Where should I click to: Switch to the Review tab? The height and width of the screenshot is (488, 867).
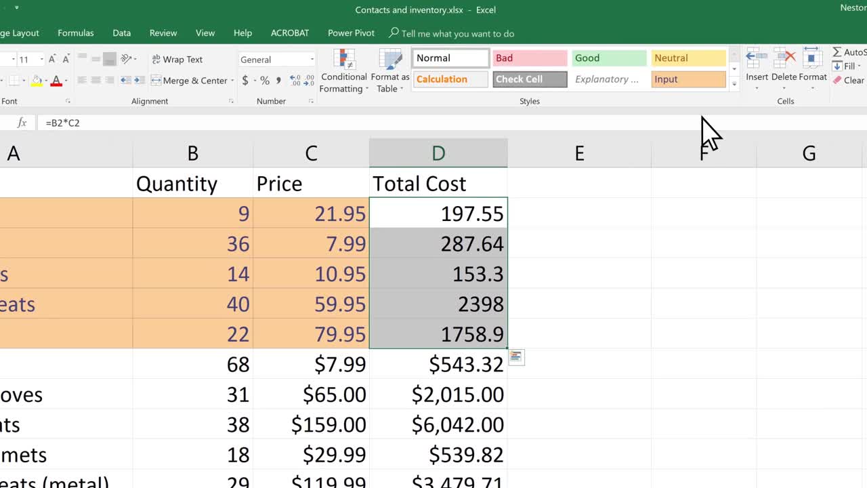(163, 33)
